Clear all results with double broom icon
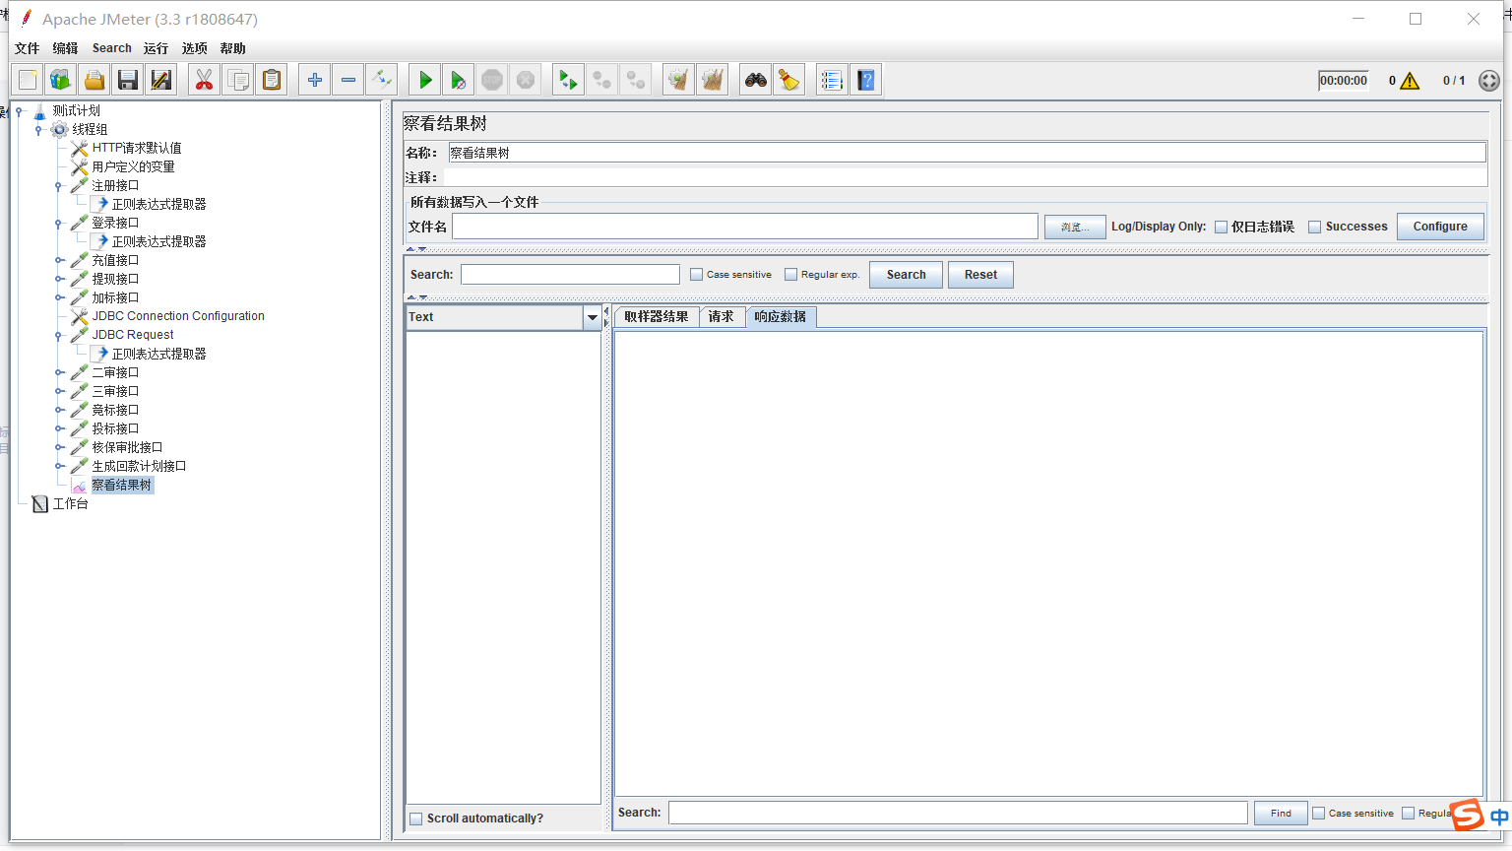 [x=712, y=80]
